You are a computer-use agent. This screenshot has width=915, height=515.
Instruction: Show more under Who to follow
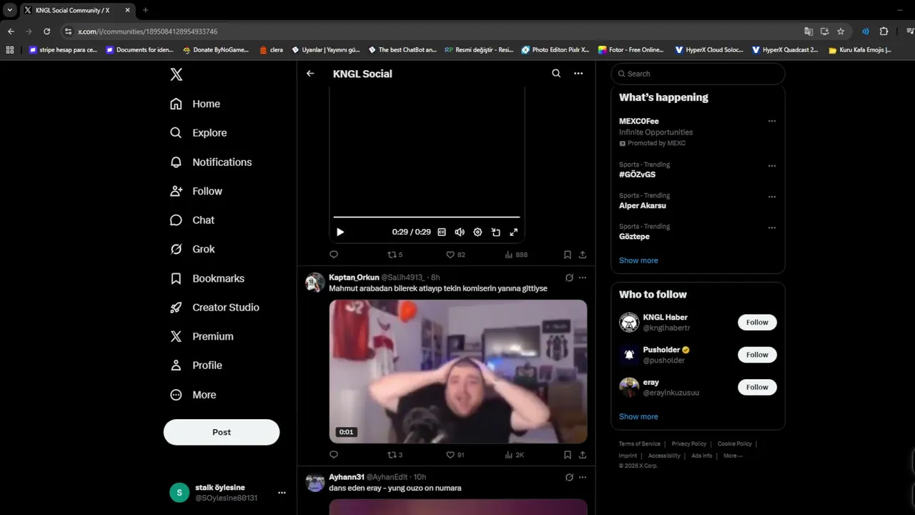638,416
